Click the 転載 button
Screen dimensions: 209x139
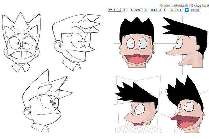(x=195, y=10)
